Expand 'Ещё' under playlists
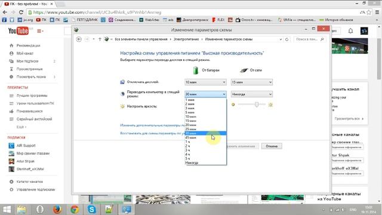Screen dimensions: 382x215 pos(21,127)
